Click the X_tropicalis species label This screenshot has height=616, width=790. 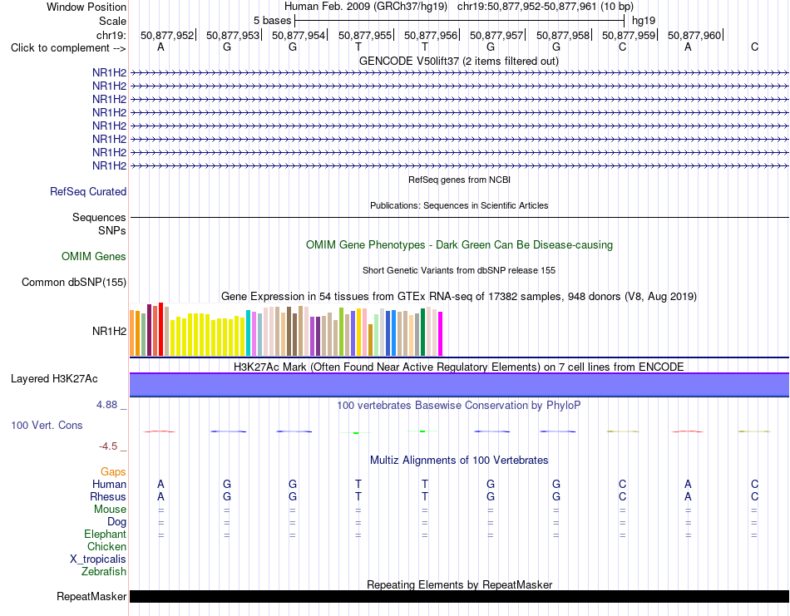coord(98,559)
